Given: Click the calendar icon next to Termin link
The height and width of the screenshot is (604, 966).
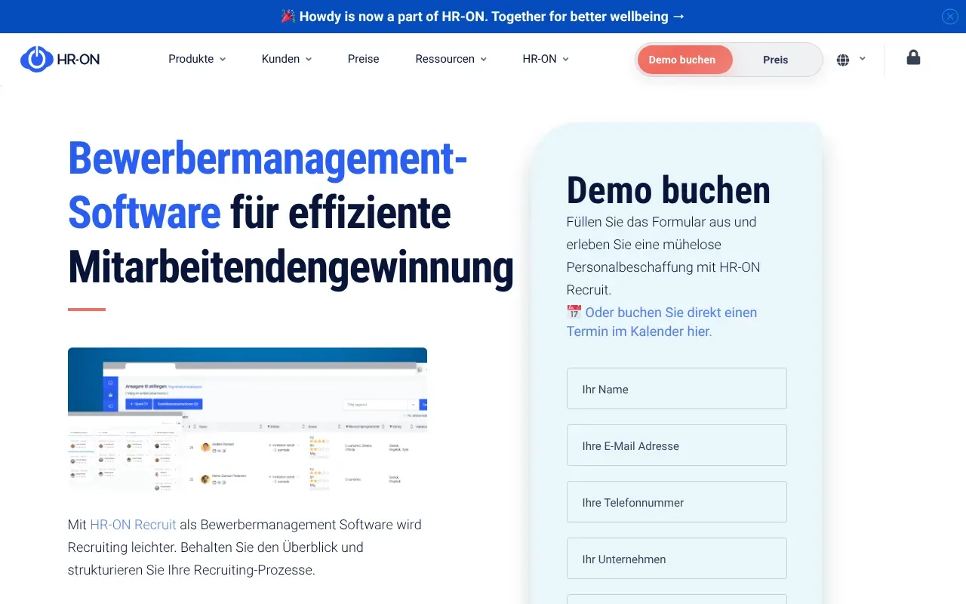Looking at the screenshot, I should pyautogui.click(x=574, y=311).
